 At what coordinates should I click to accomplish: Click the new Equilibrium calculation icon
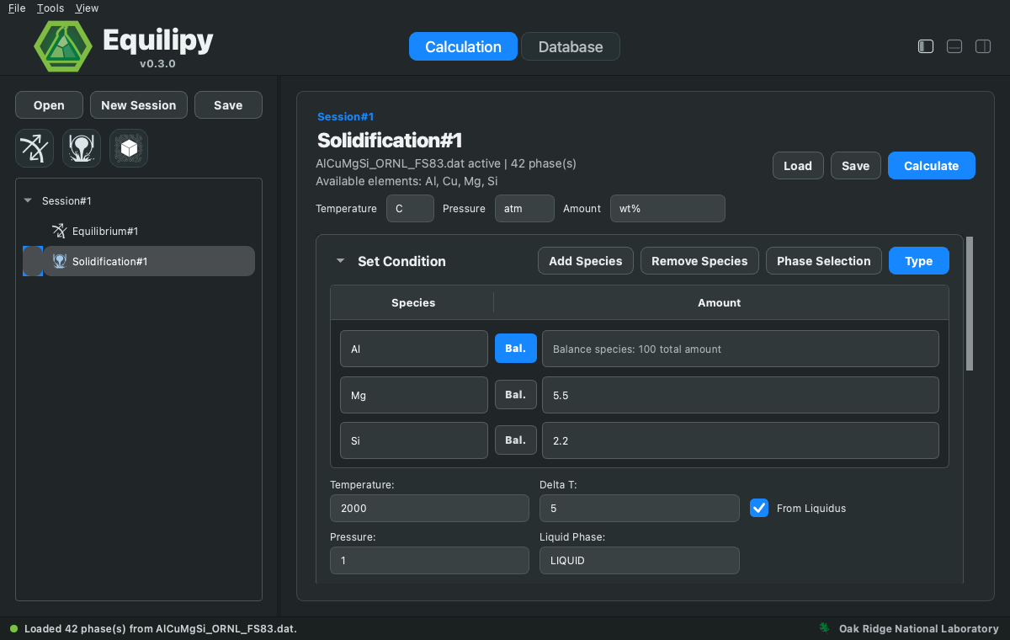[x=35, y=148]
